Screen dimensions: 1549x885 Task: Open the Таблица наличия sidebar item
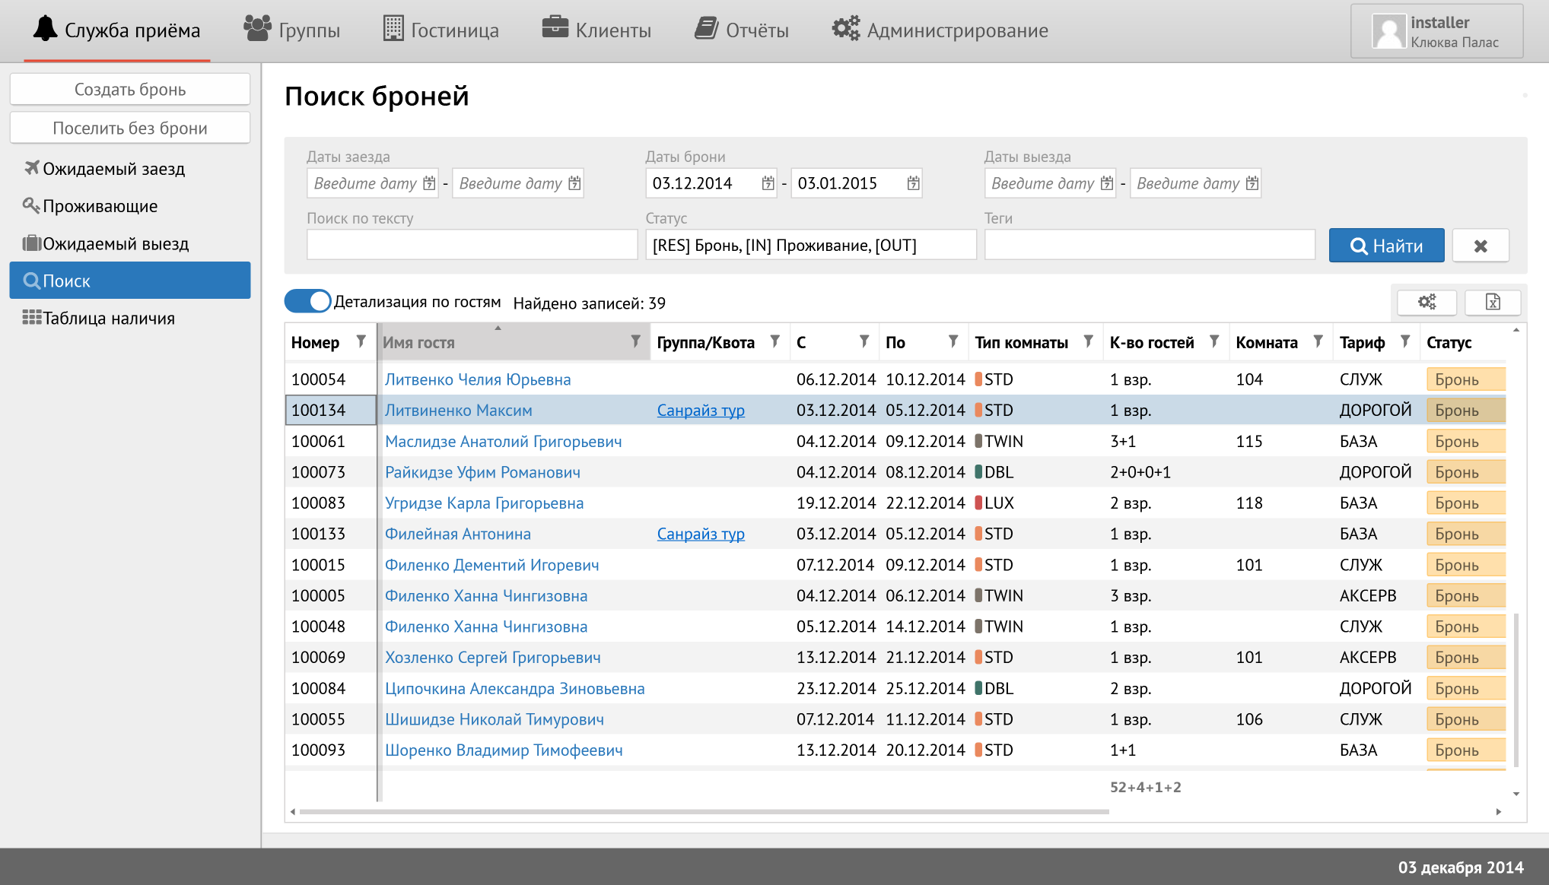tap(108, 319)
